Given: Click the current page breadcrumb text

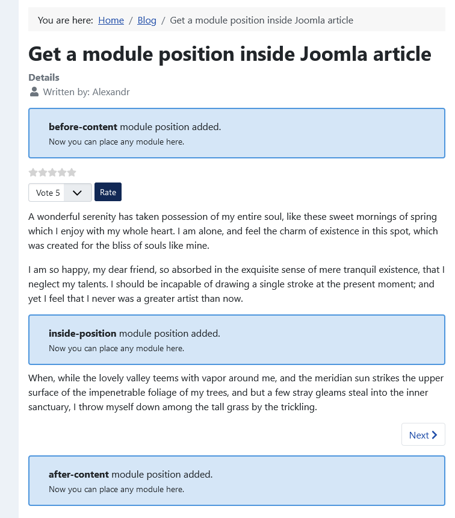Looking at the screenshot, I should (262, 20).
